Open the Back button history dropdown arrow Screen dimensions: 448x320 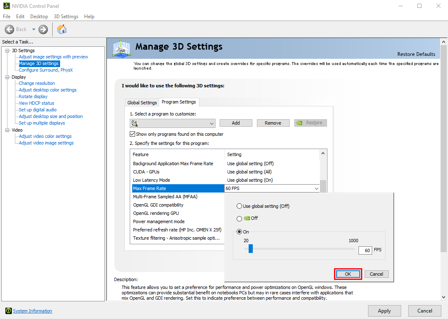click(x=34, y=29)
